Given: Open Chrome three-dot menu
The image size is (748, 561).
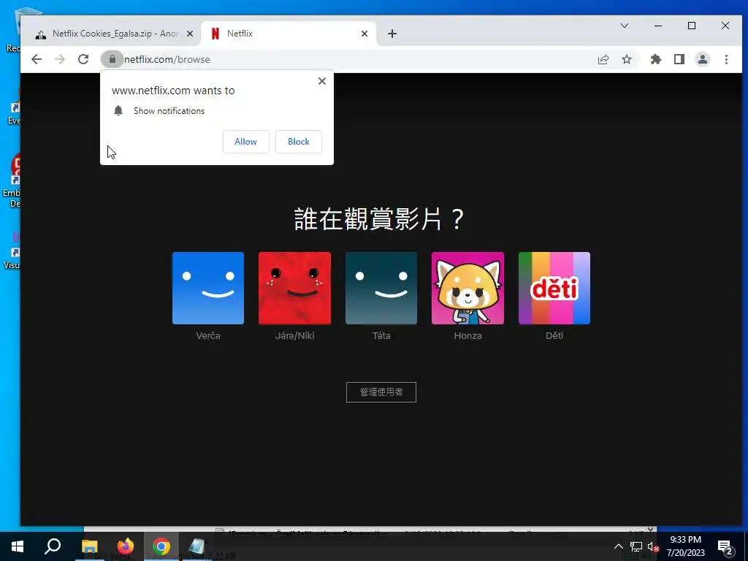Looking at the screenshot, I should 726,59.
